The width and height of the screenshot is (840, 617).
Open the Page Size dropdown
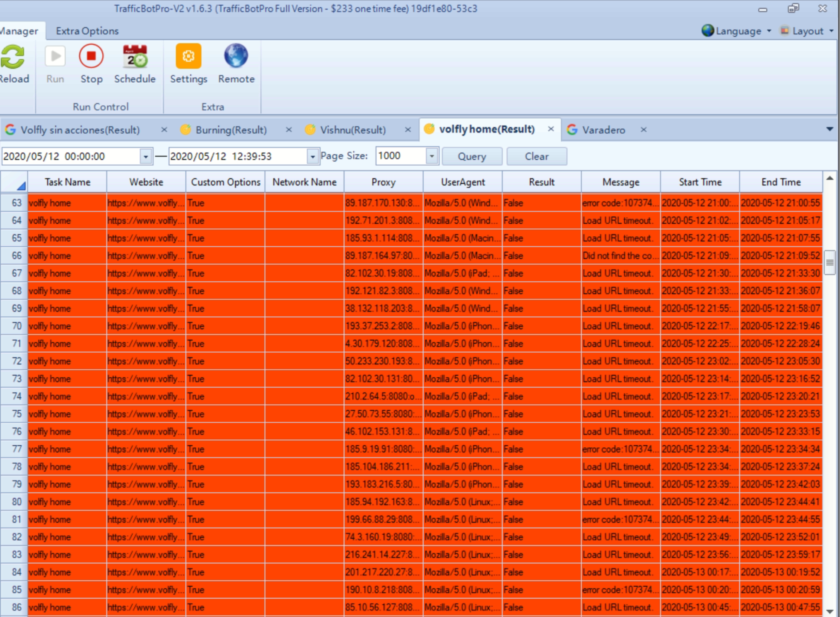(432, 156)
